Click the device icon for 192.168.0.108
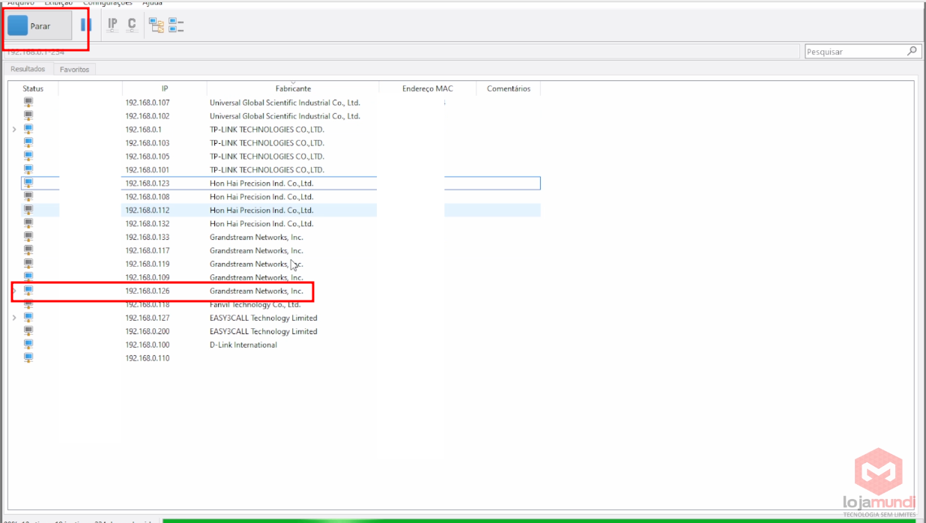The width and height of the screenshot is (926, 523). click(28, 196)
